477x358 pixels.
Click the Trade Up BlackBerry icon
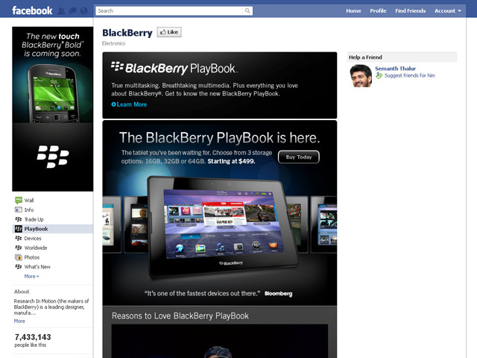[19, 219]
